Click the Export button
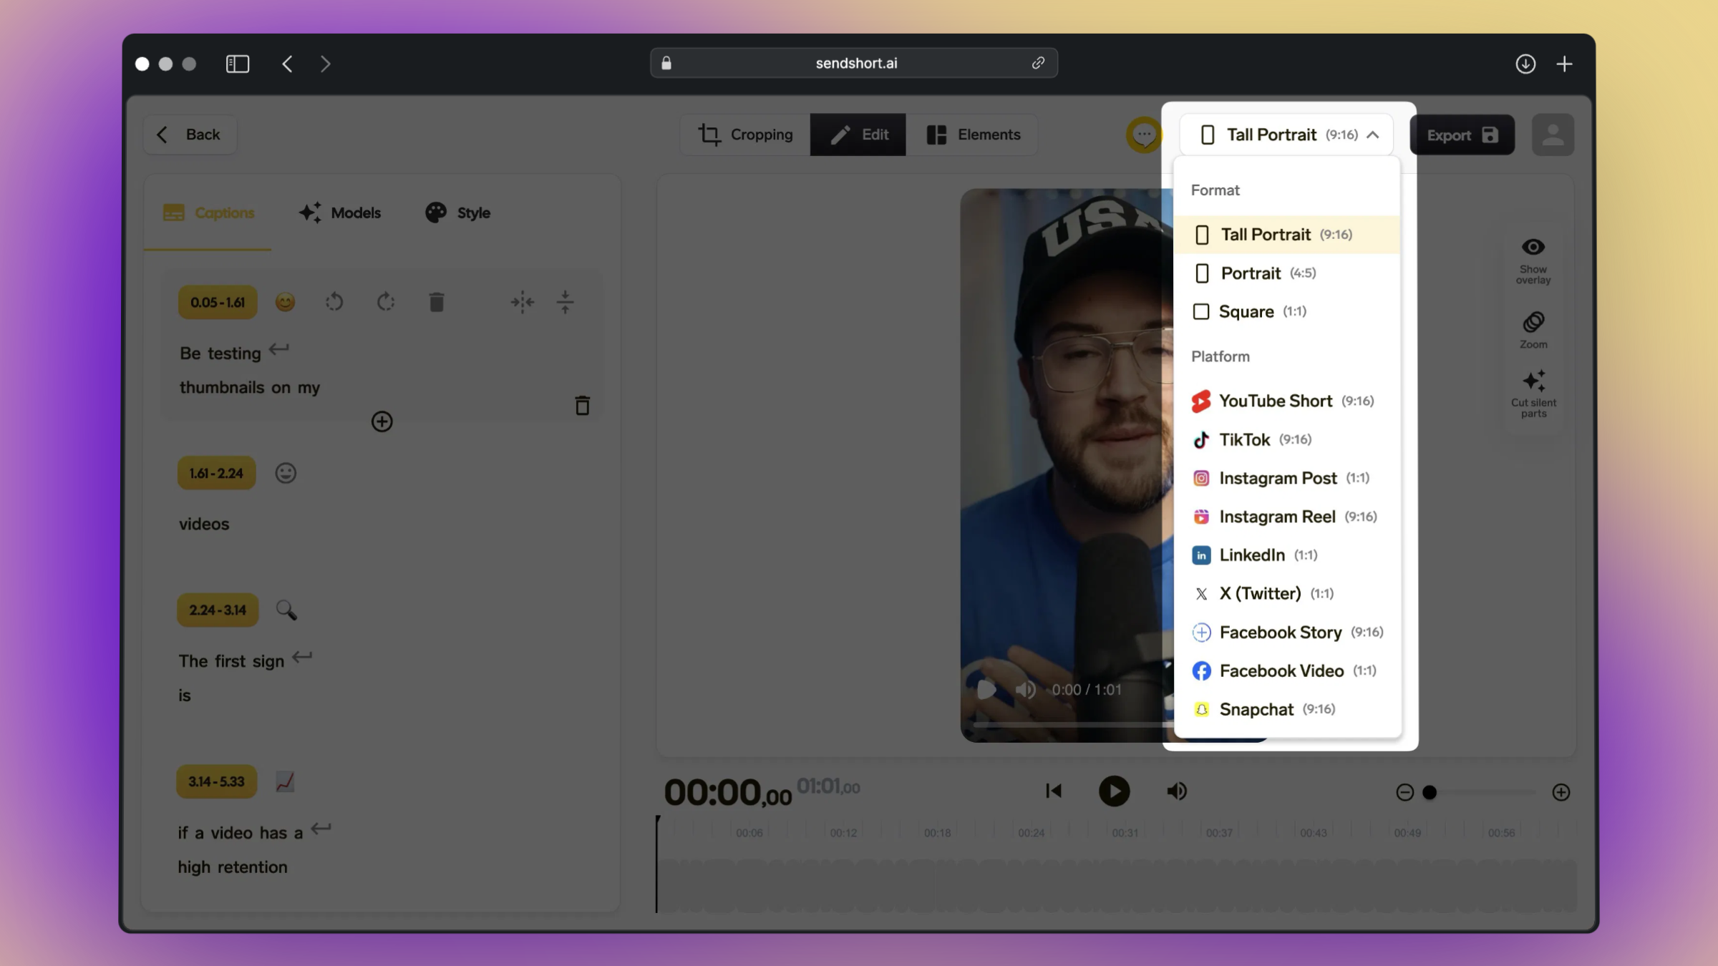This screenshot has height=966, width=1718. coord(1462,135)
